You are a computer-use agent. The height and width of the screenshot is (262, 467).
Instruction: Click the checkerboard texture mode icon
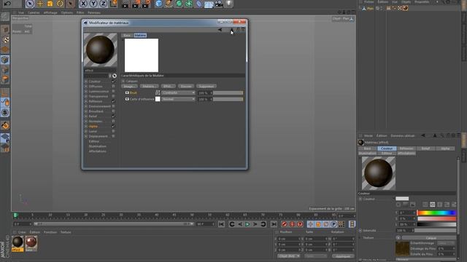(5, 39)
